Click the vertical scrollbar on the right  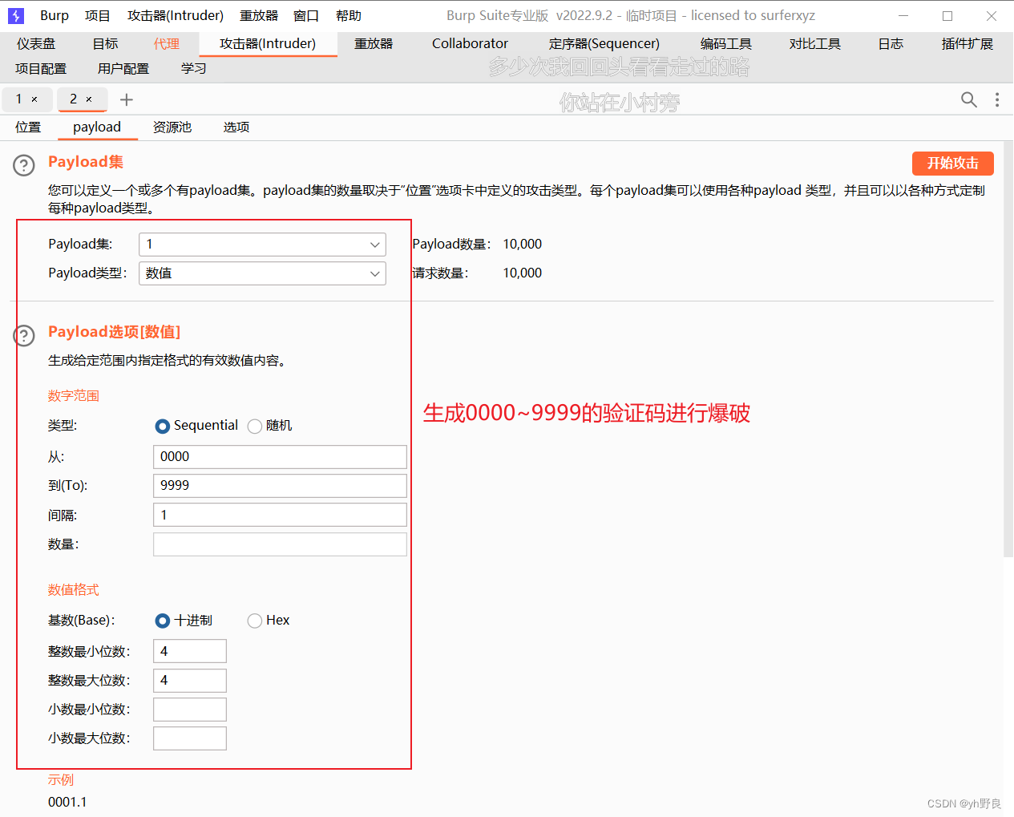coord(1008,349)
